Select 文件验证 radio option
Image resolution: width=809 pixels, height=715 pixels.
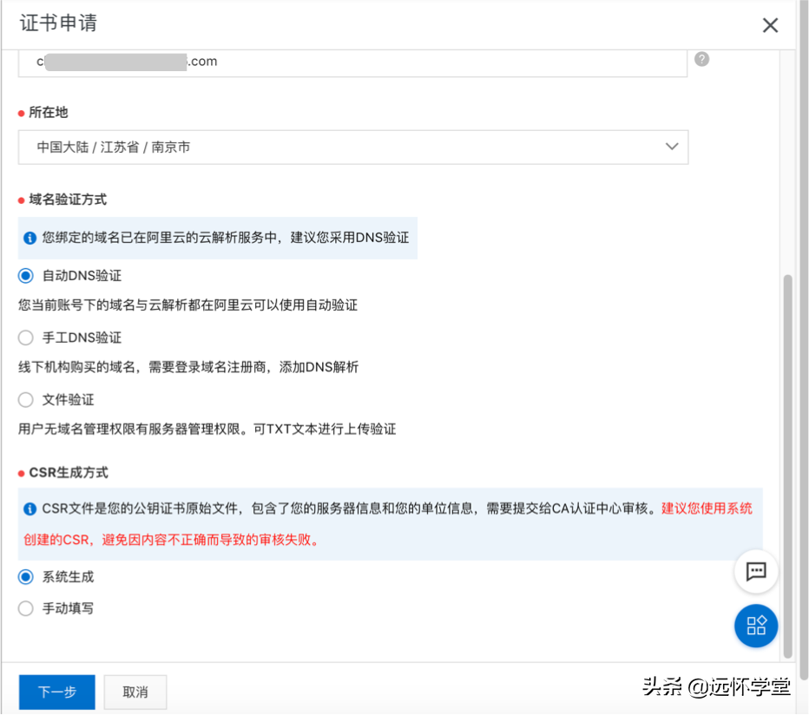click(x=26, y=400)
